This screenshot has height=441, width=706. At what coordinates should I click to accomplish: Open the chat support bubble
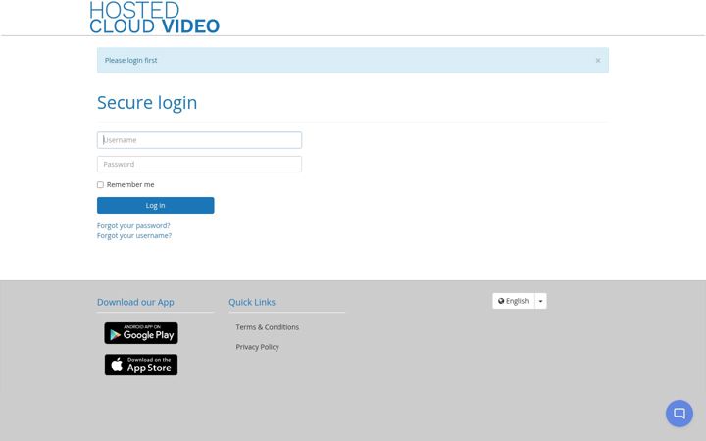click(x=680, y=414)
